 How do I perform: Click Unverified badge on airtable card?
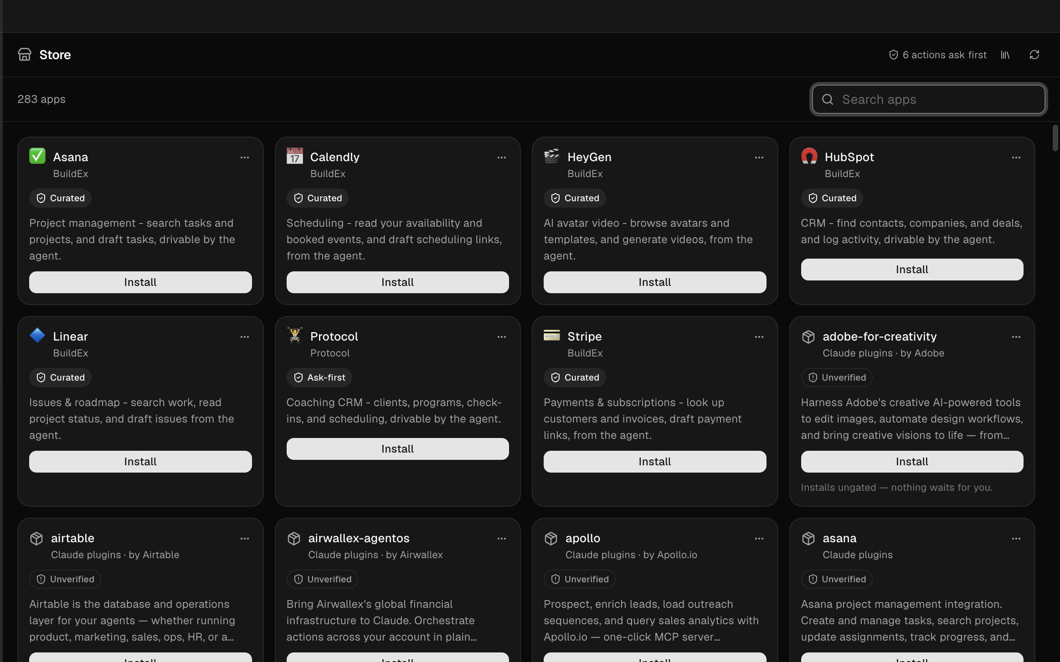pos(65,579)
